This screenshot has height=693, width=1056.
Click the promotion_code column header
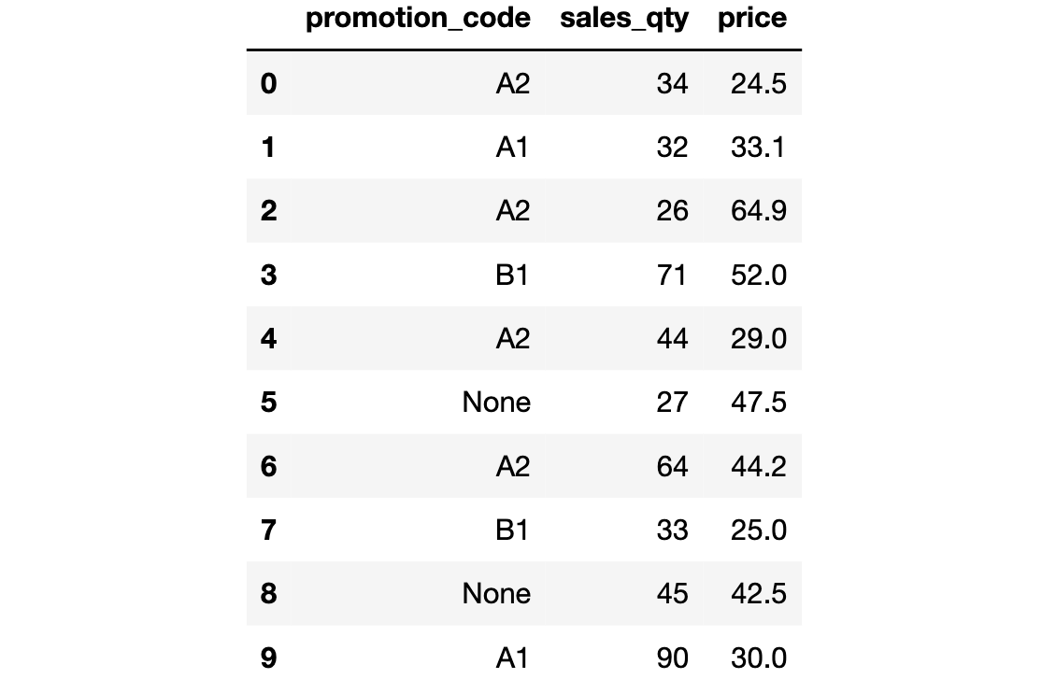click(418, 20)
